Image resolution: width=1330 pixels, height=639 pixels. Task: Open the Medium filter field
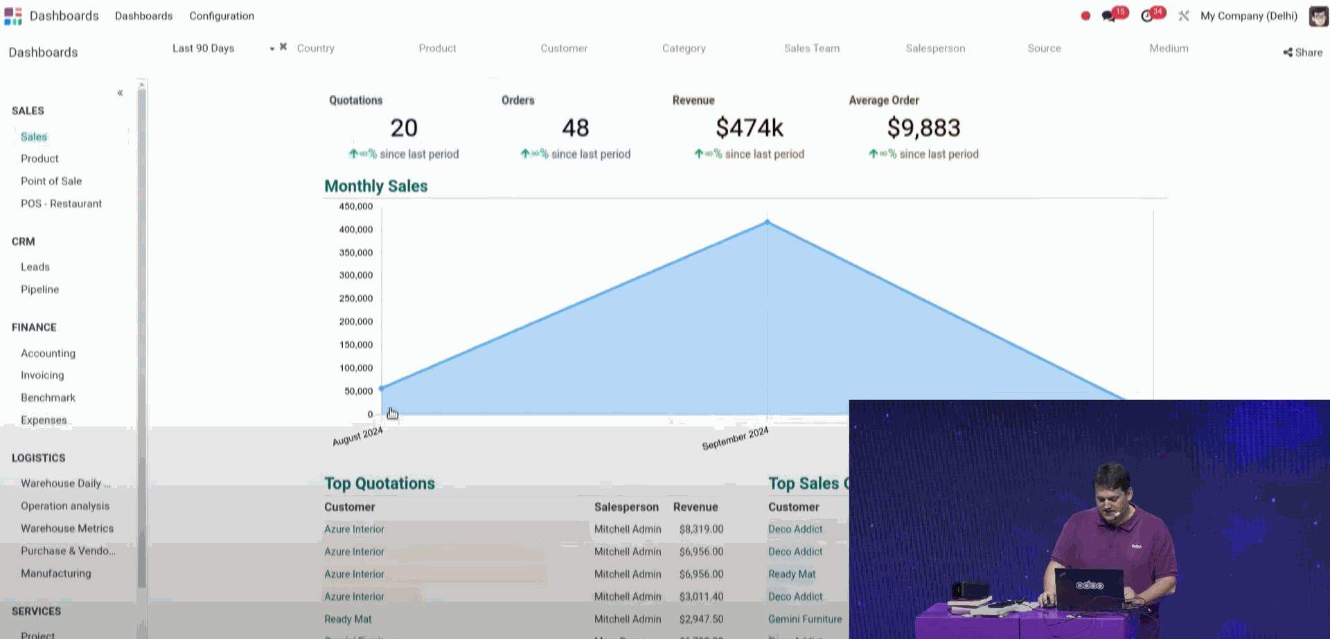[1169, 48]
